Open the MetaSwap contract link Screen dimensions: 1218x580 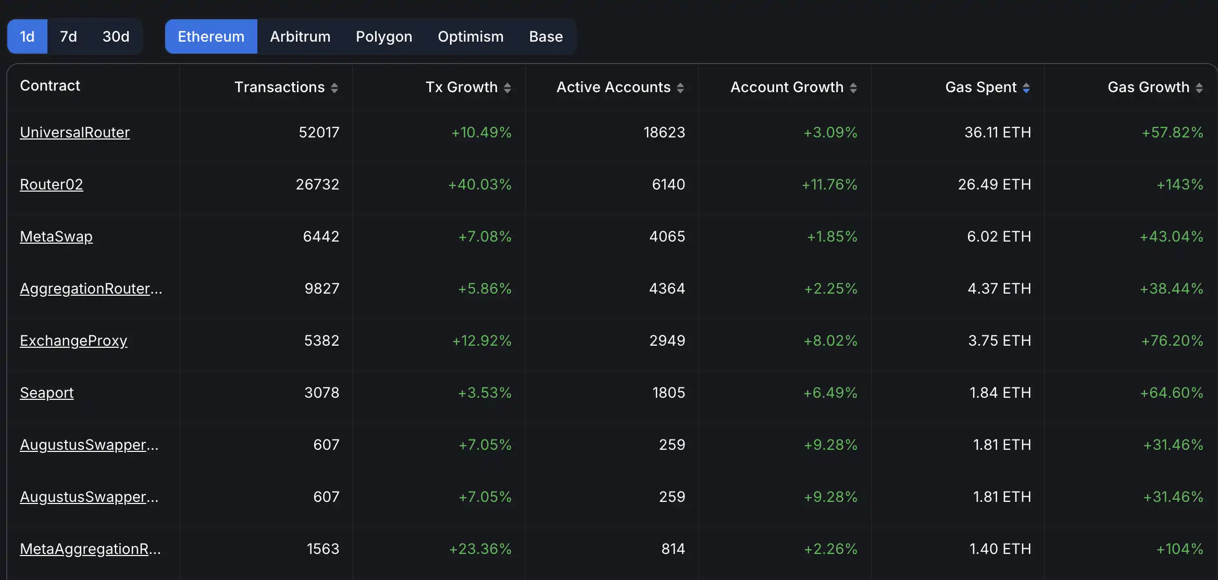click(x=56, y=236)
